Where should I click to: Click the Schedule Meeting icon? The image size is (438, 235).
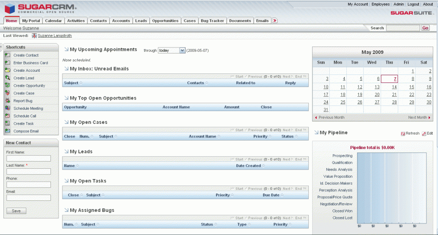click(x=8, y=108)
